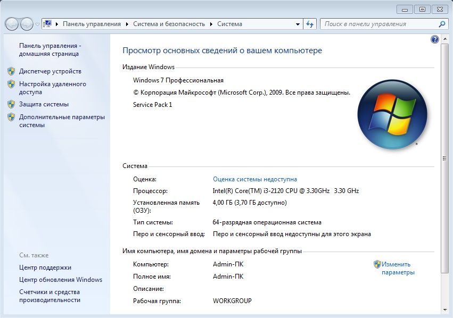Click the 64-разрядная операционная система text
Screen dimensions: 453x318
tap(267, 222)
